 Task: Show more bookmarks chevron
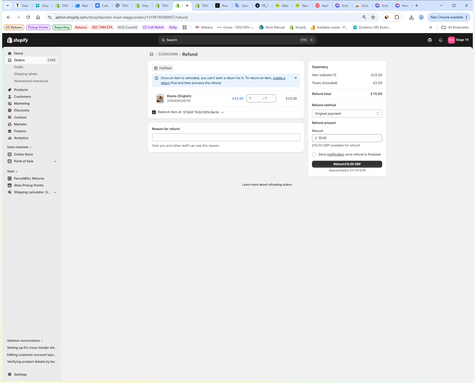coord(431,27)
